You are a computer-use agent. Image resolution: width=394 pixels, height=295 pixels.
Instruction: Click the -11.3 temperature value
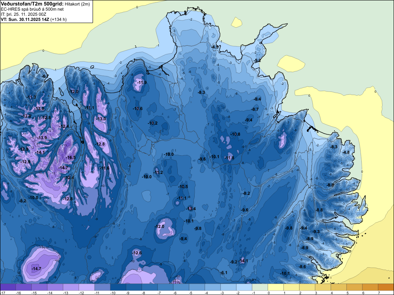pos(32,97)
